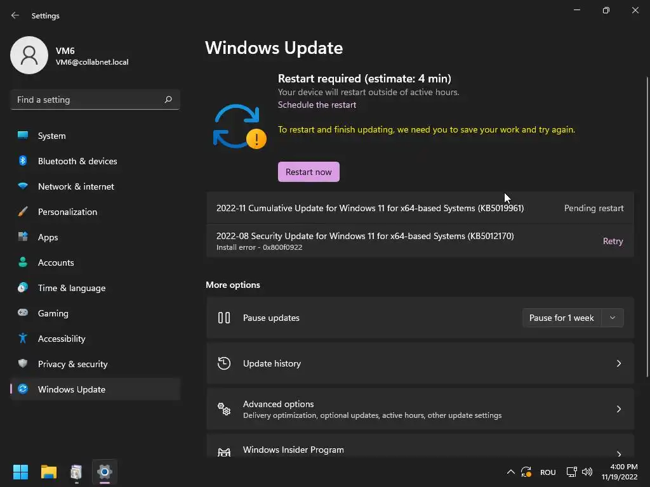Image resolution: width=650 pixels, height=487 pixels.
Task: Open Apps settings page
Action: 95,237
